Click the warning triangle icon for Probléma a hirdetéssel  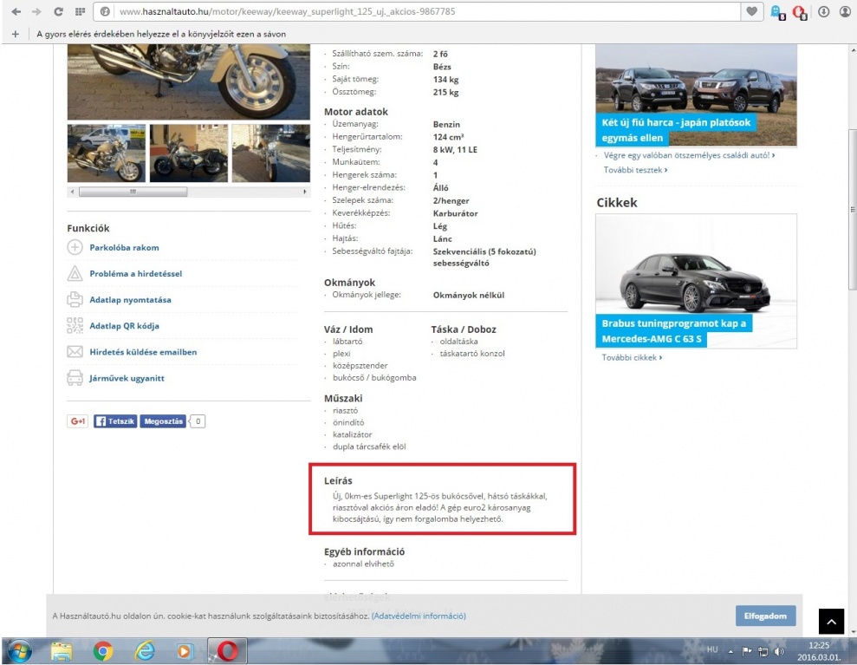75,274
